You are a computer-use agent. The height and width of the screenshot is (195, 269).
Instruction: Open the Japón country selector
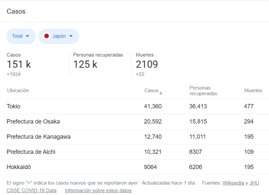point(59,36)
